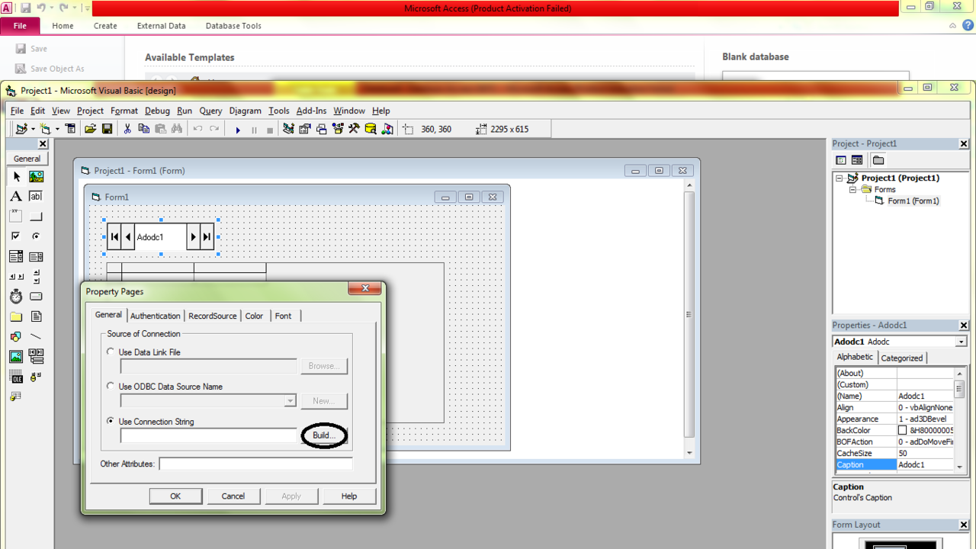The width and height of the screenshot is (976, 549).
Task: Select the ListBox tool in toolbox
Action: (x=36, y=256)
